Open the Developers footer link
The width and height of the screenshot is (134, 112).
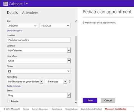(57, 109)
